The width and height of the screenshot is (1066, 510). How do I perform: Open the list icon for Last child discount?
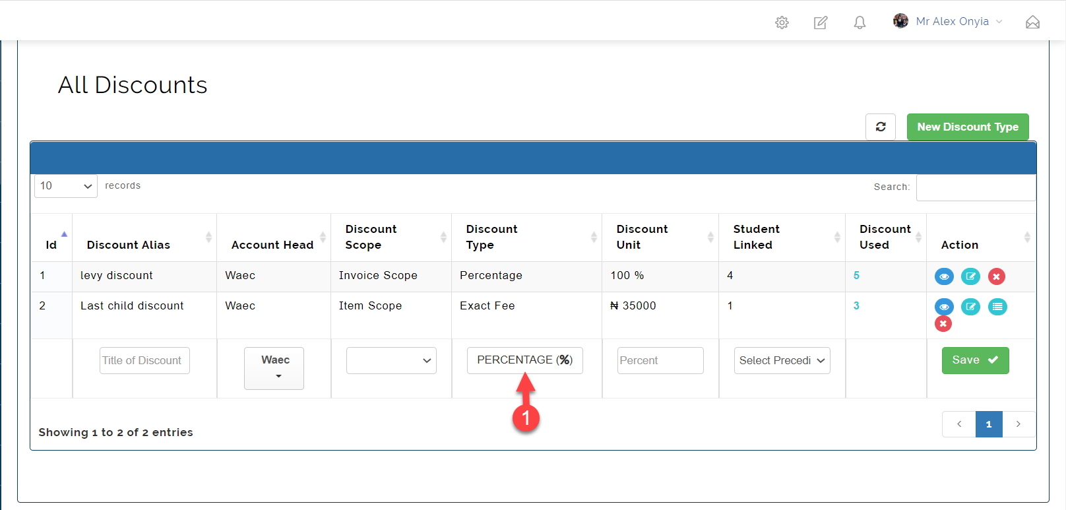pos(997,307)
